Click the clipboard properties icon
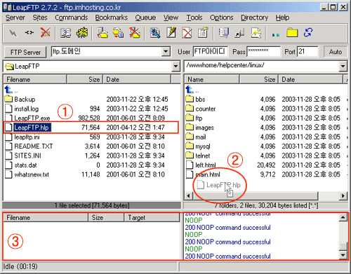 (x=203, y=33)
